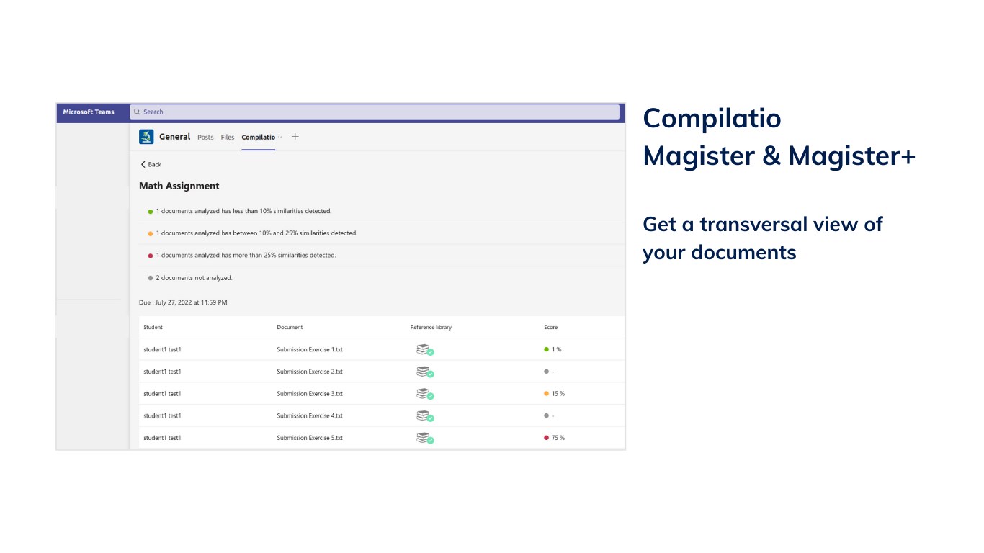The height and width of the screenshot is (553, 984).
Task: Click the grey score dot for Submission Exercise 2.txt
Action: (547, 372)
